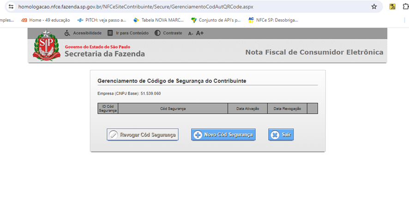Click the Ir para Conteúdo document icon

tap(110, 33)
